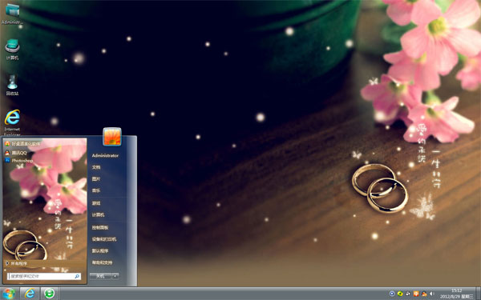The height and width of the screenshot is (300, 481).
Task: Open the Administrator folder desktop icon
Action: coord(12,14)
